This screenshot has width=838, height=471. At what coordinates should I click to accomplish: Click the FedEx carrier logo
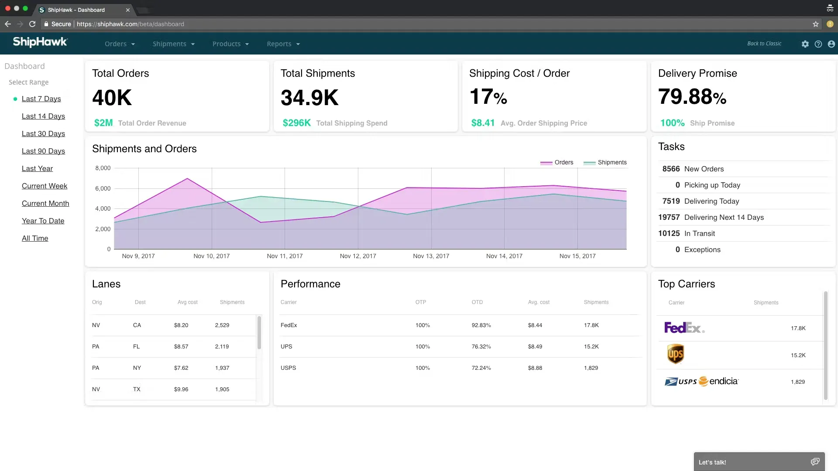pyautogui.click(x=684, y=328)
